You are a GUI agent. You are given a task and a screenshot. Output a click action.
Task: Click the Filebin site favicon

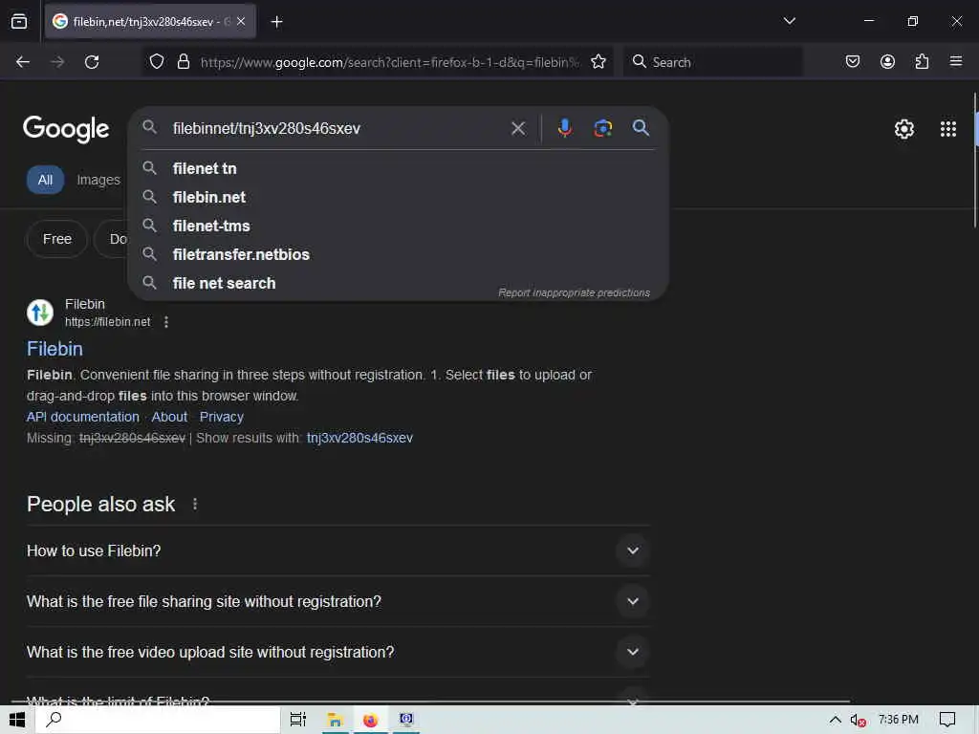[40, 313]
